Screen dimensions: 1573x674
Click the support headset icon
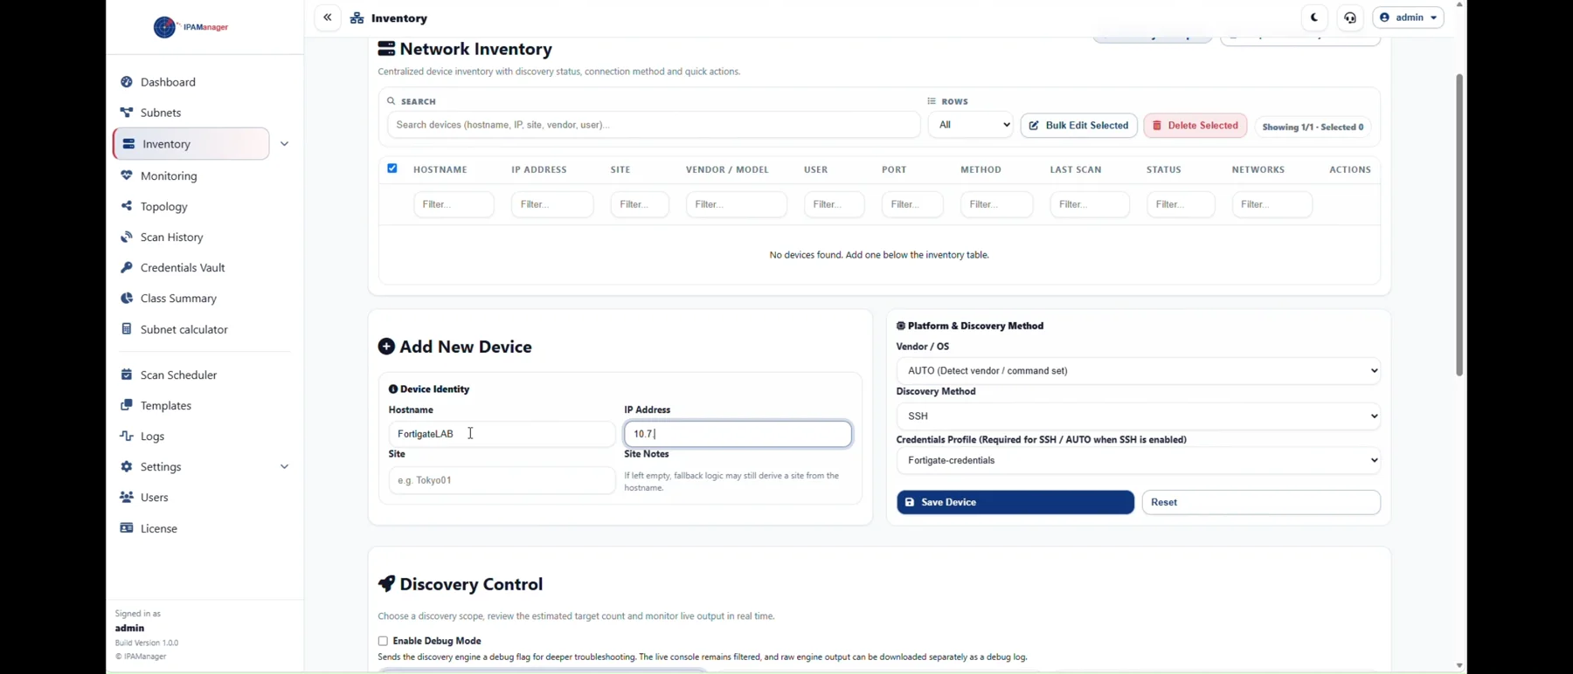tap(1350, 17)
